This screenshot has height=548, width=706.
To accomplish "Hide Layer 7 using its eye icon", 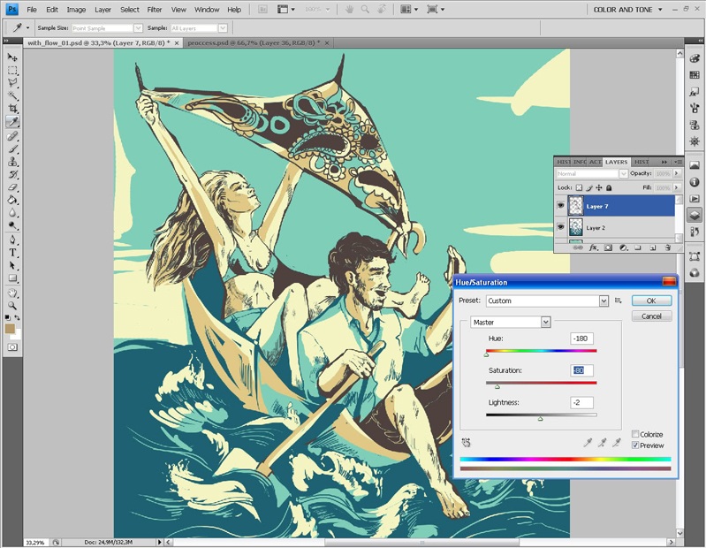I will pyautogui.click(x=561, y=206).
